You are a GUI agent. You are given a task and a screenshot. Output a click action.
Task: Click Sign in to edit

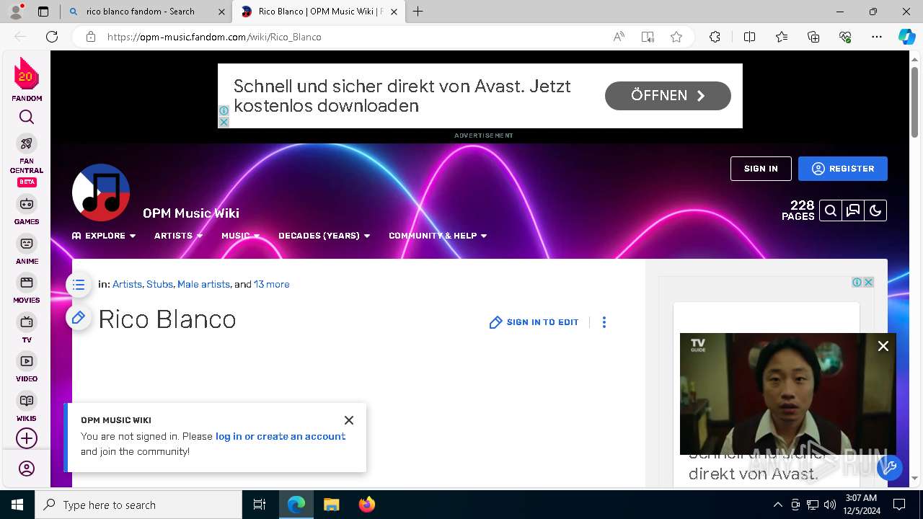click(534, 322)
